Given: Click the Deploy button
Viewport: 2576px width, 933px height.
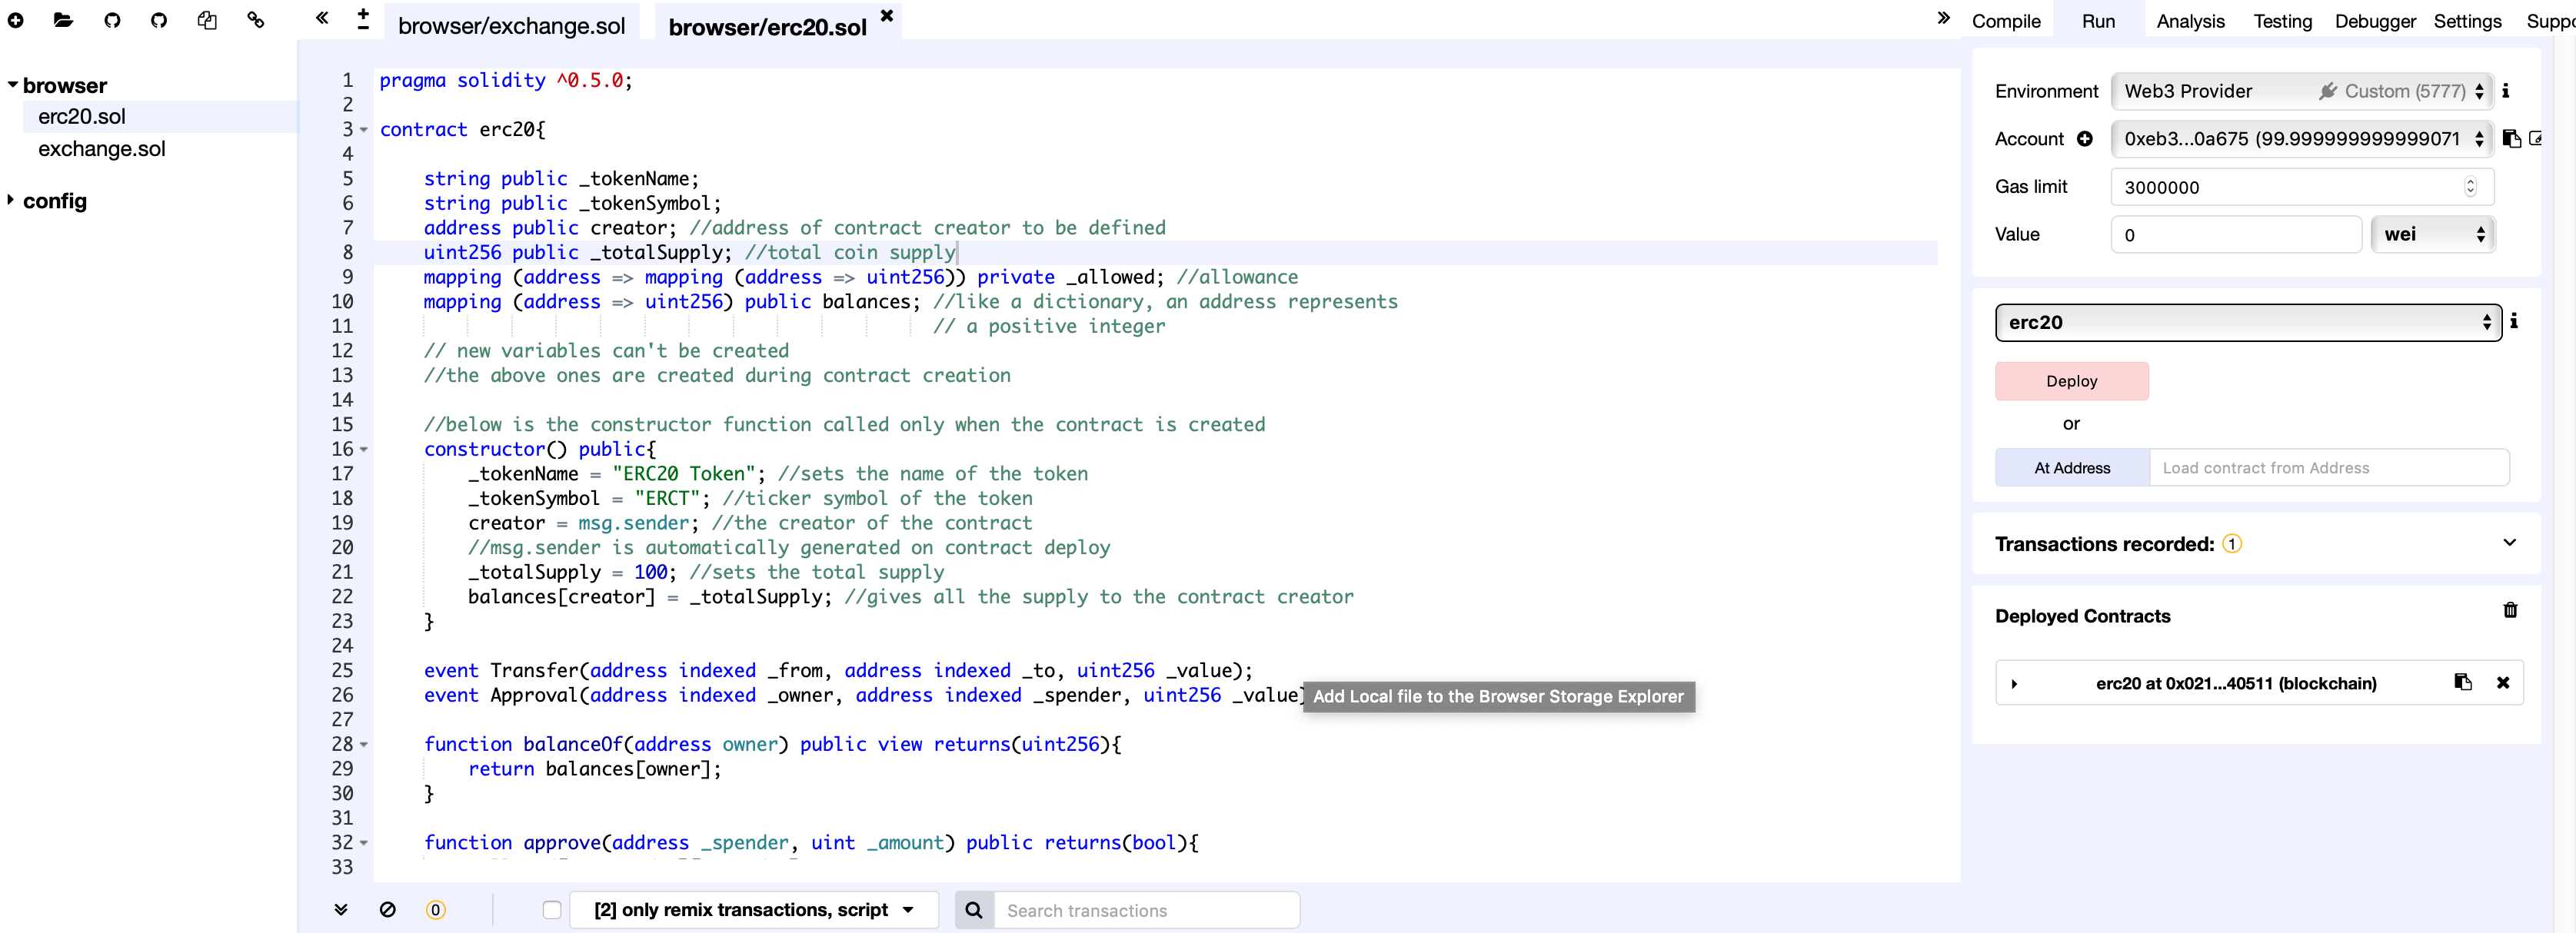Looking at the screenshot, I should click(2071, 382).
